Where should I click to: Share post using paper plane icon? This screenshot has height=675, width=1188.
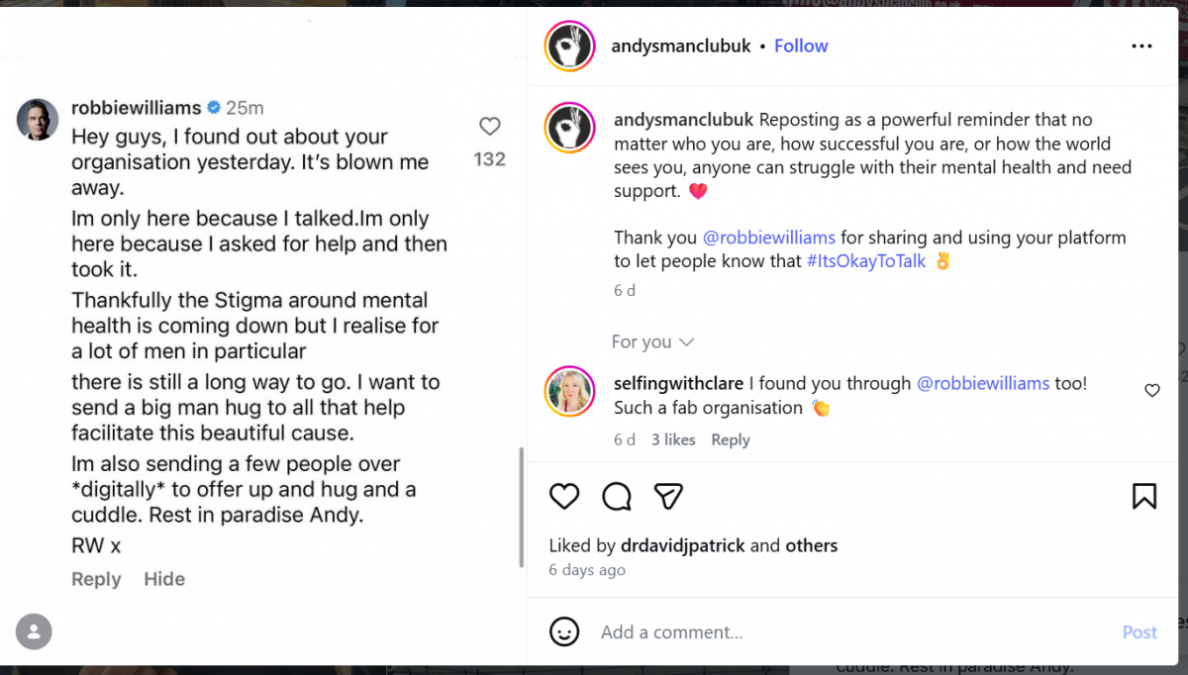coord(669,496)
